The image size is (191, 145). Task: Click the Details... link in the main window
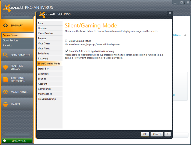(177, 35)
